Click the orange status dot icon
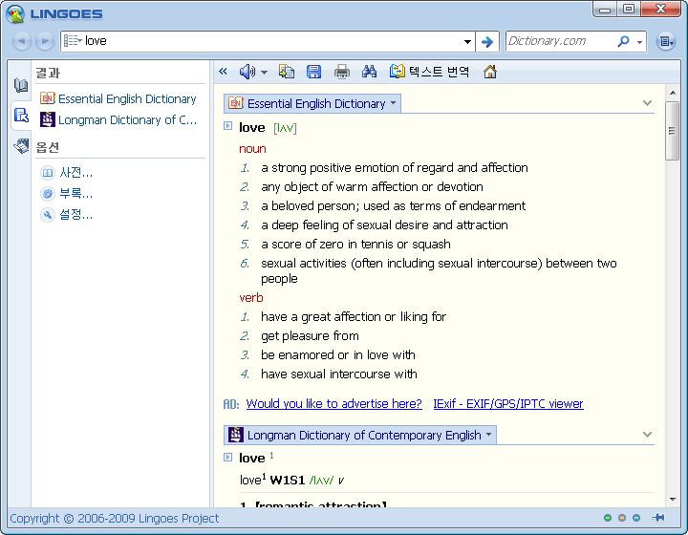Image resolution: width=688 pixels, height=535 pixels. click(x=622, y=518)
